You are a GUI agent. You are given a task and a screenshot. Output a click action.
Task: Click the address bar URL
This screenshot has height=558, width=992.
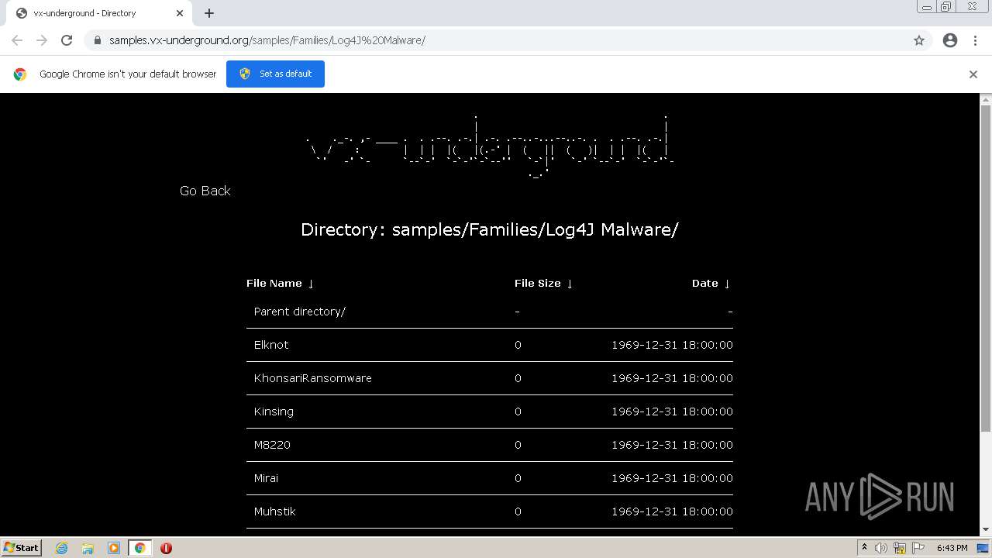coord(267,40)
